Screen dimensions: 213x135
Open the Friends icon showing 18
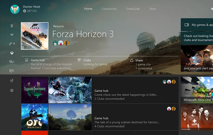(12, 44)
